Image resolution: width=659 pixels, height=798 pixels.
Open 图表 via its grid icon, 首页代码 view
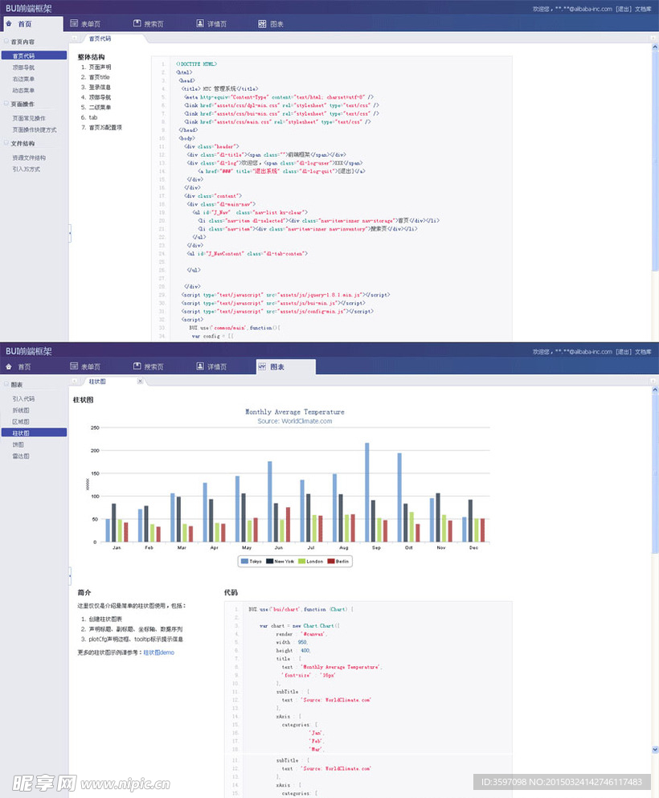point(262,23)
